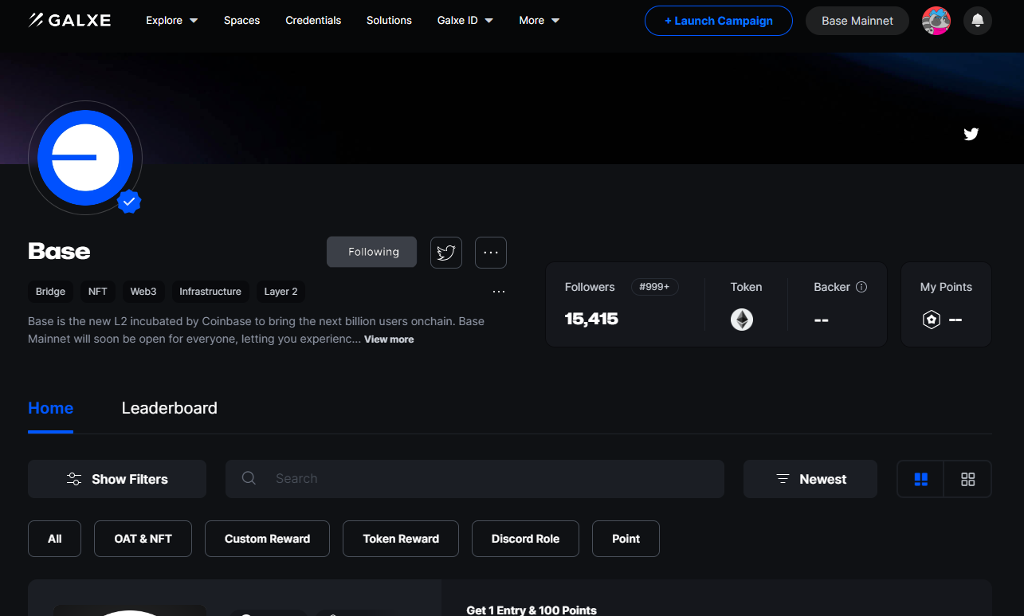Click the Infrastructure tag
Image resolution: width=1024 pixels, height=616 pixels.
click(210, 292)
